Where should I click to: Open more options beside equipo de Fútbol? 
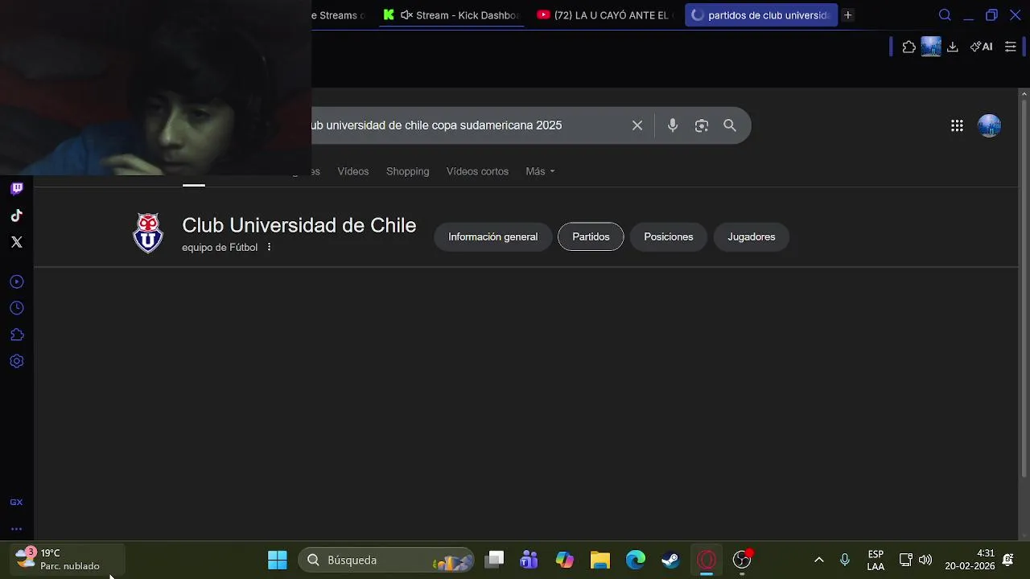(x=269, y=247)
